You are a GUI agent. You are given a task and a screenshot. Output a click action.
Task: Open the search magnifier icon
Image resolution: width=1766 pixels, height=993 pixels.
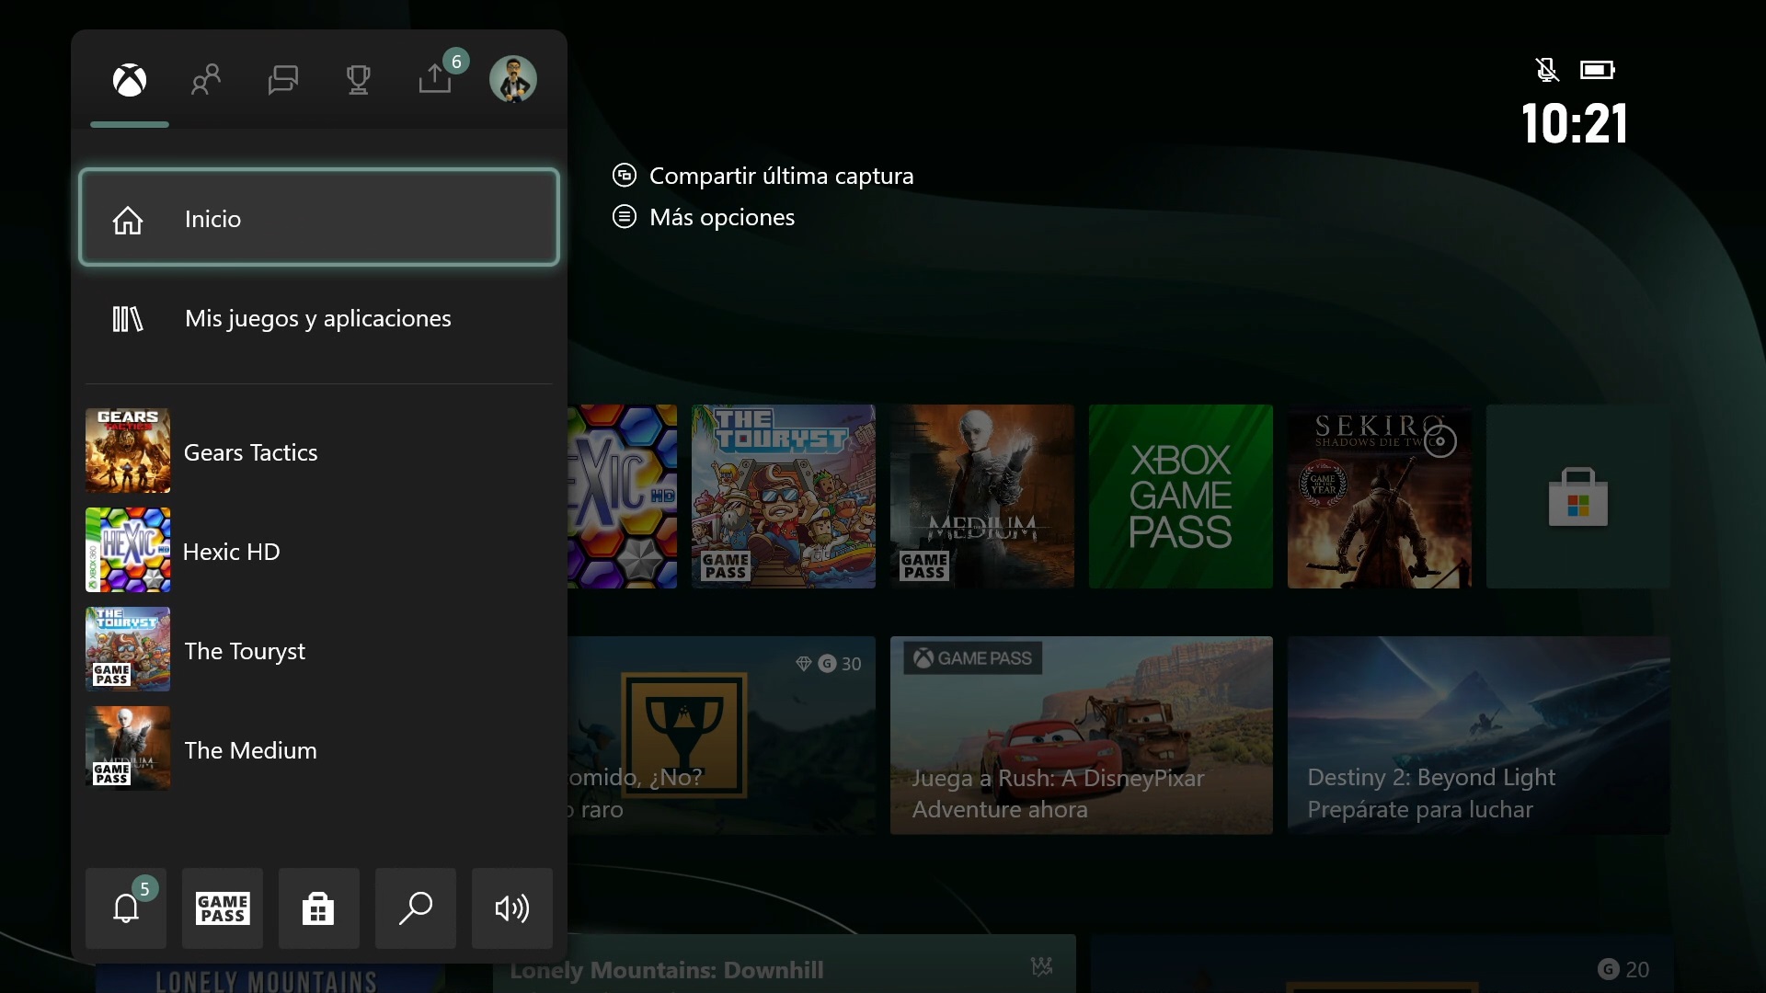415,908
